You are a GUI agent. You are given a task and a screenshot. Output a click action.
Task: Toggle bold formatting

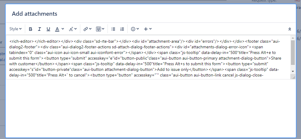pyautogui.click(x=30, y=29)
